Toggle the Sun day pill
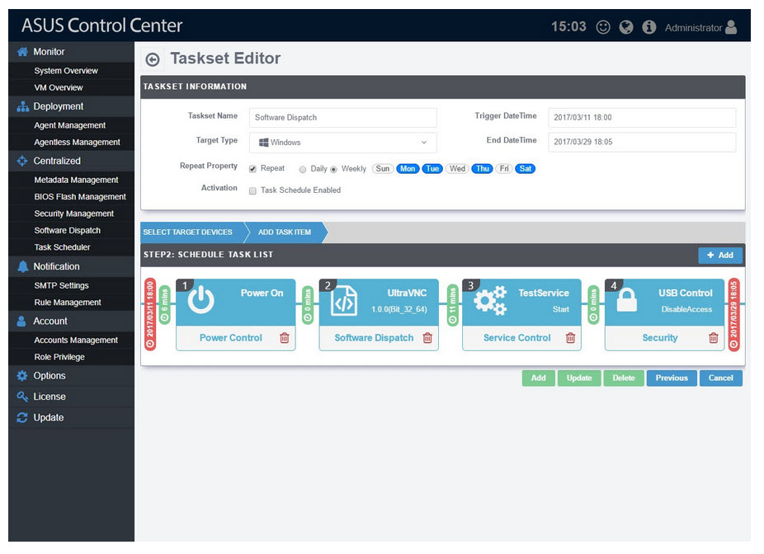 383,169
